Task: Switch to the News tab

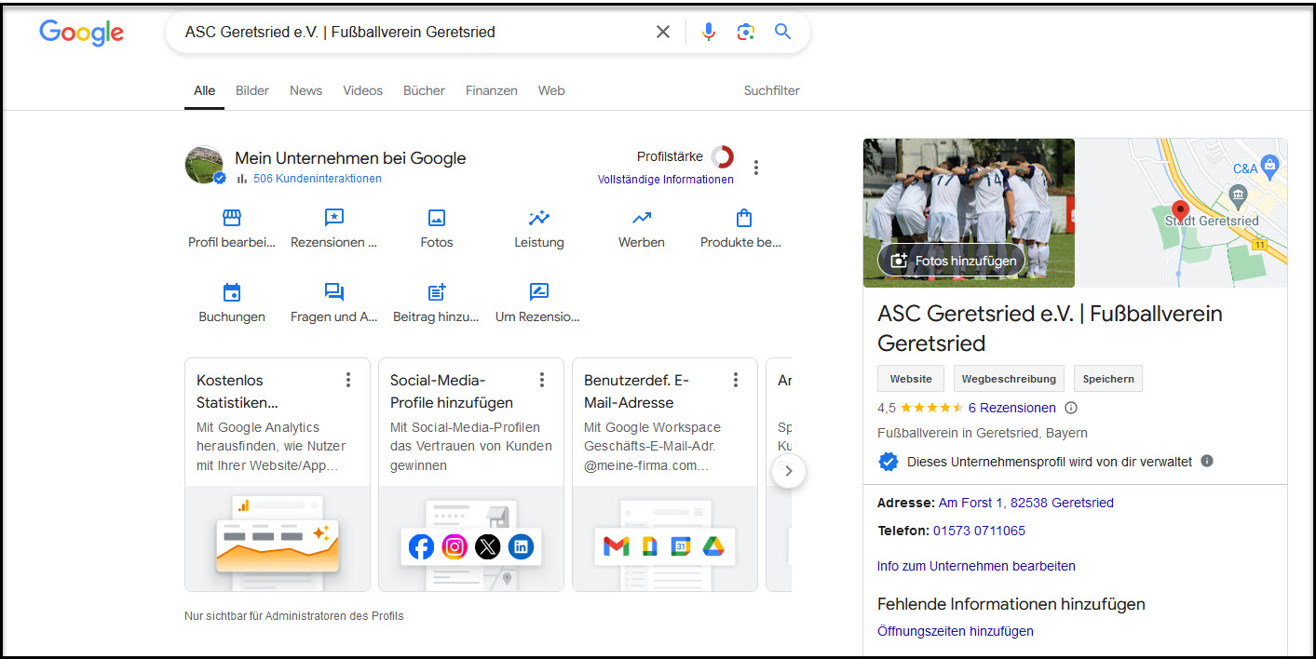Action: pyautogui.click(x=305, y=90)
